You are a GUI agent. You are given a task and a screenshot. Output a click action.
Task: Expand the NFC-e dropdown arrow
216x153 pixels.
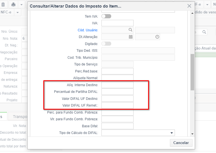[18, 12]
